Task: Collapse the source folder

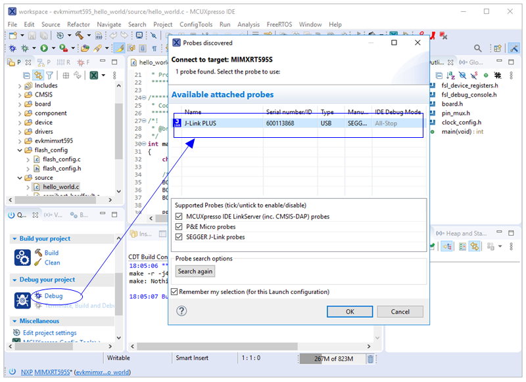Action: coord(20,178)
